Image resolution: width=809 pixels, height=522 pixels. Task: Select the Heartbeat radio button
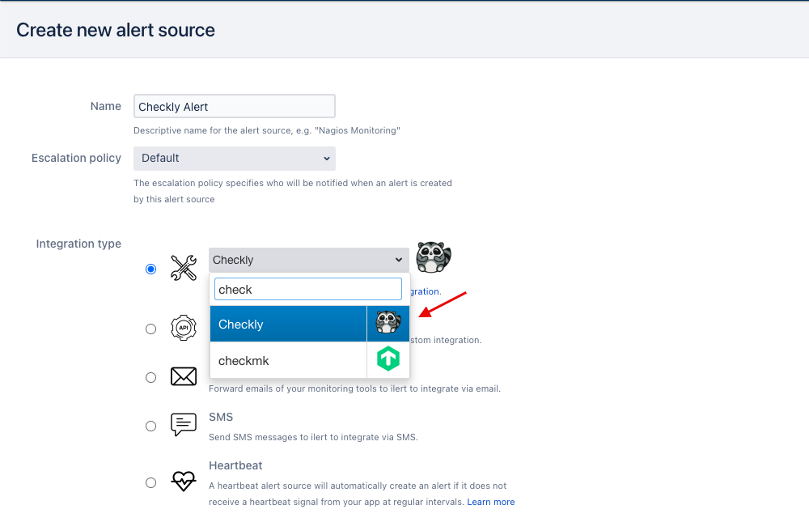pyautogui.click(x=150, y=482)
